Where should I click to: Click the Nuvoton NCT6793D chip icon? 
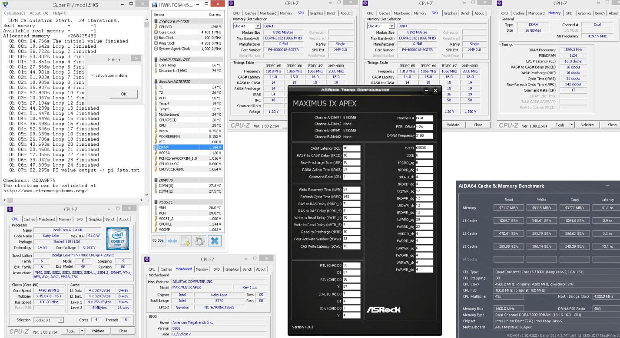156,81
